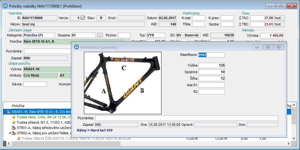Viewport: 300px width, 150px height.
Task: Click the assembly icon of the XTR02-A row
Action: 14,133
